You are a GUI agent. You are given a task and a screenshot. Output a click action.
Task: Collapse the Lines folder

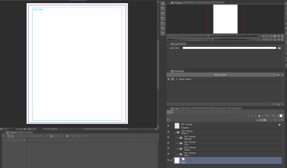pos(177,154)
